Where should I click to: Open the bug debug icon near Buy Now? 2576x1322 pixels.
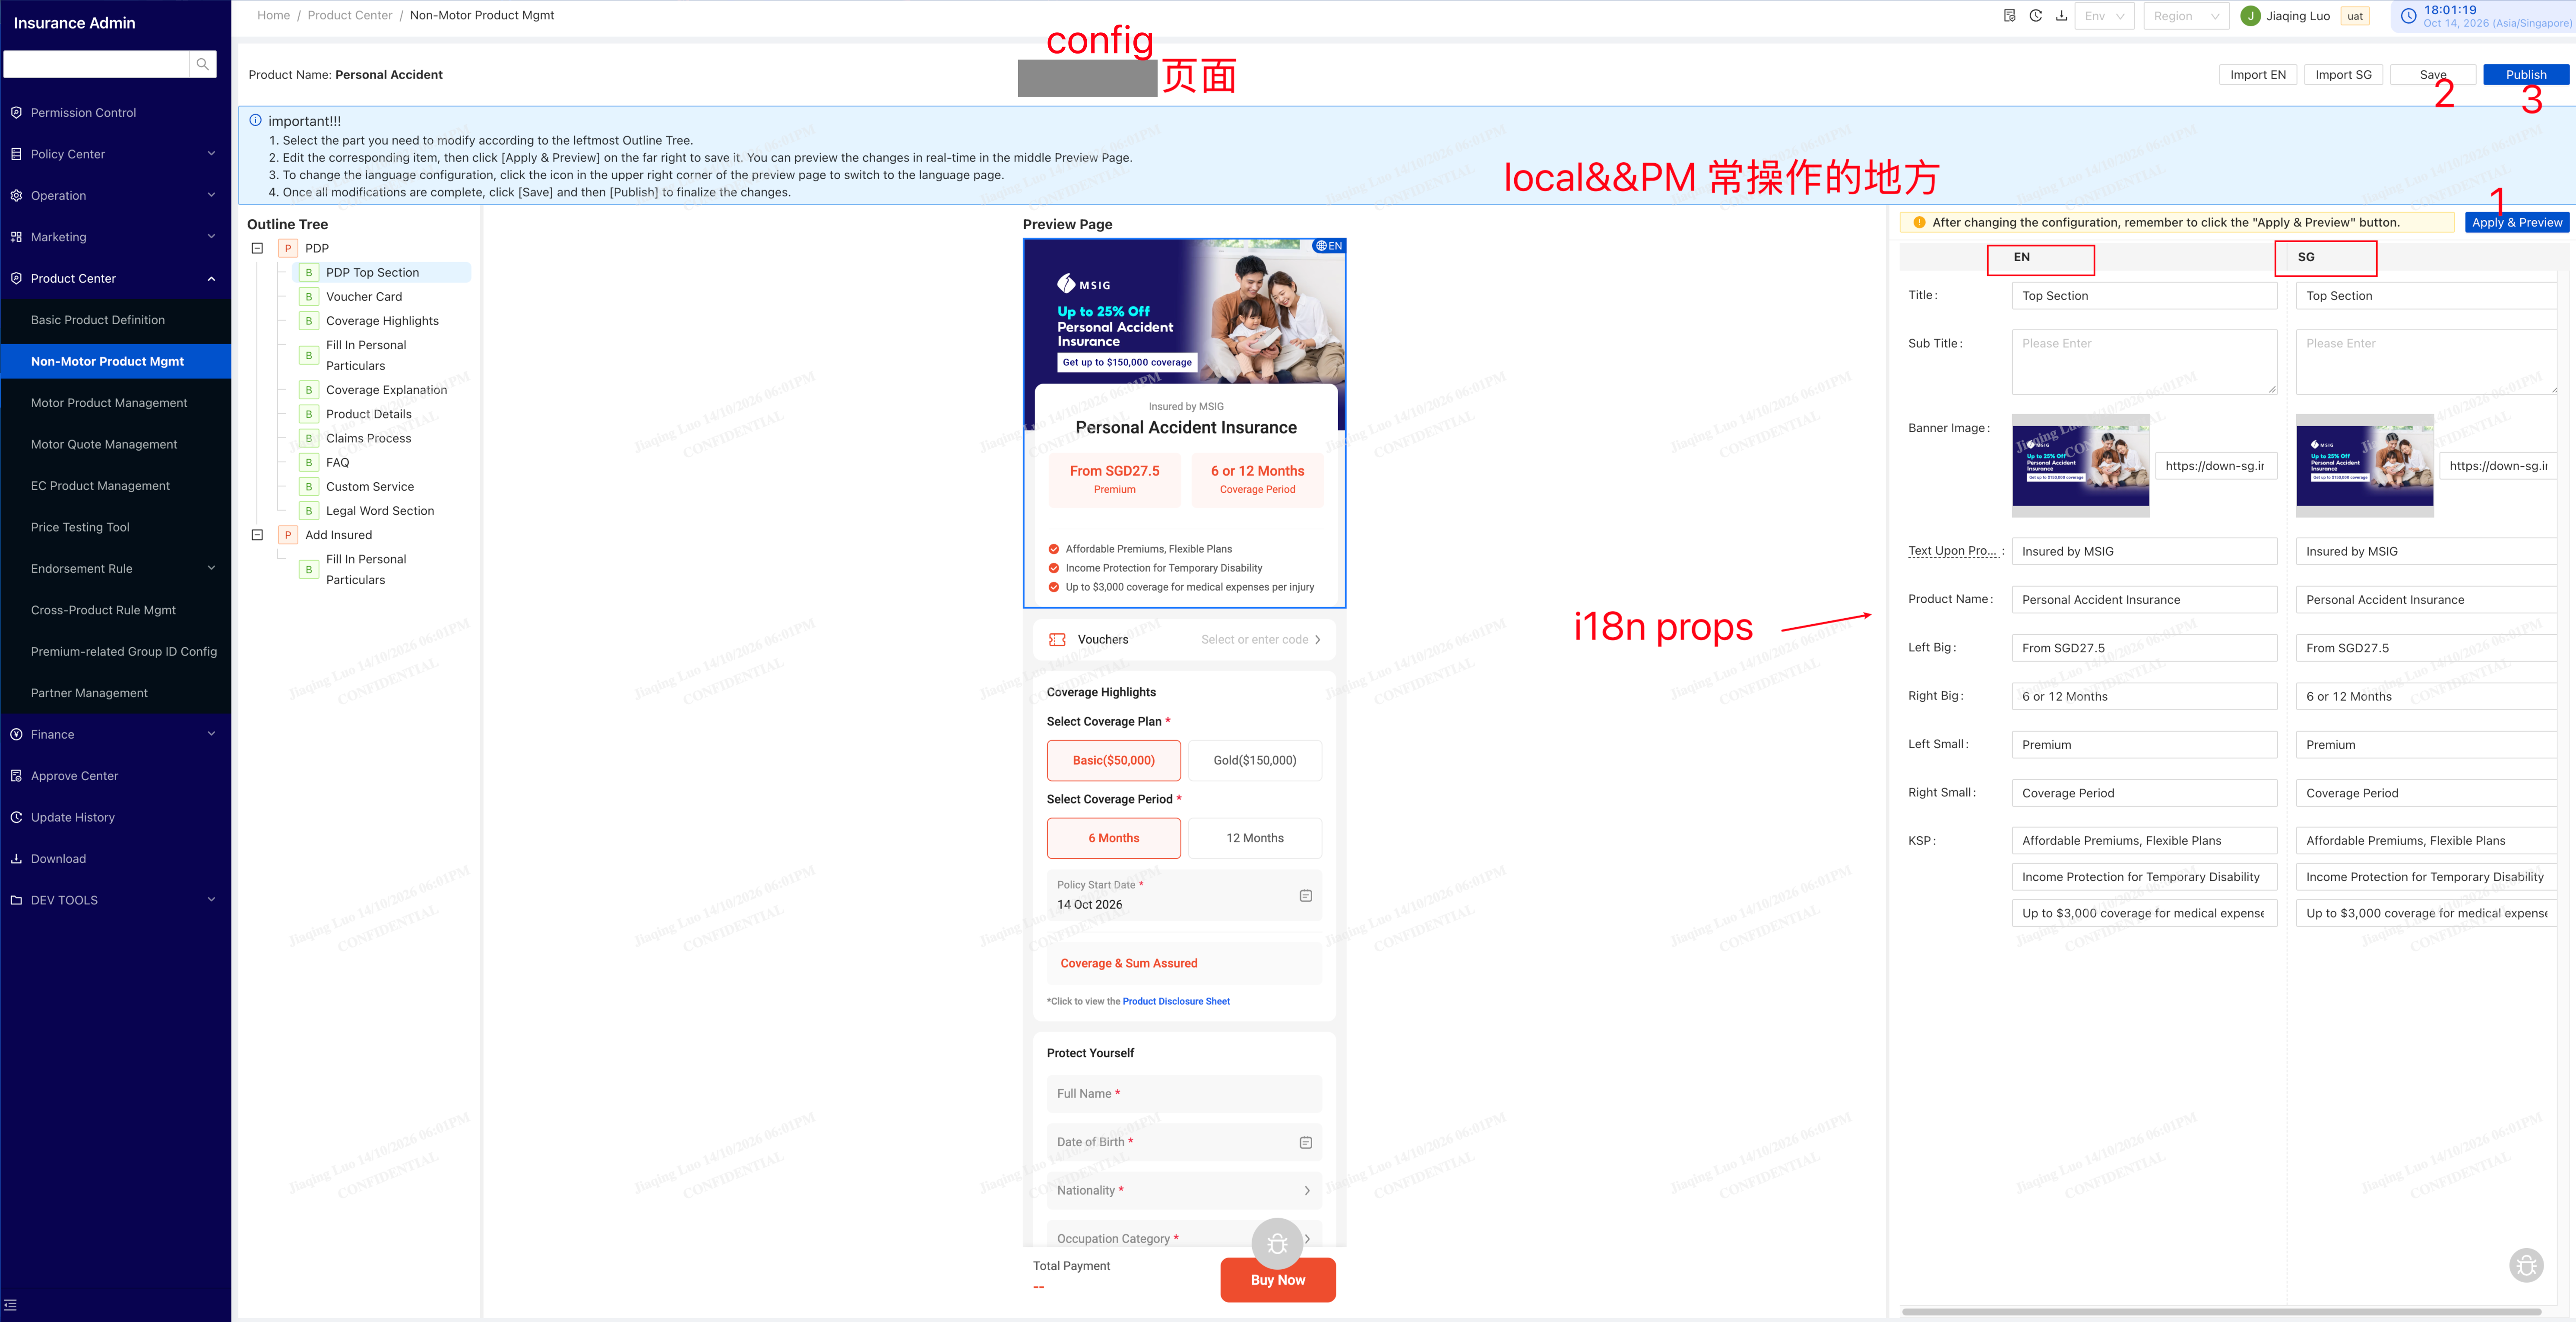coord(1277,1243)
